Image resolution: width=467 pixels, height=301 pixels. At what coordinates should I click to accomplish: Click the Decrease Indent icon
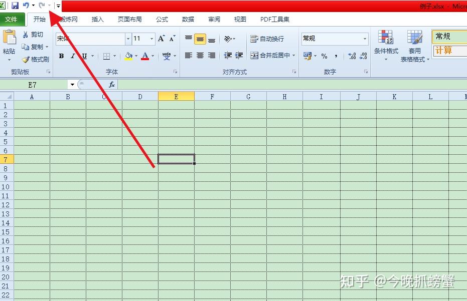click(x=228, y=55)
